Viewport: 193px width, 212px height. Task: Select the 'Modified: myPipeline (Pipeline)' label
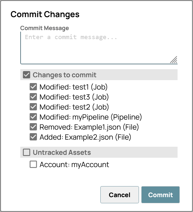(x=90, y=117)
